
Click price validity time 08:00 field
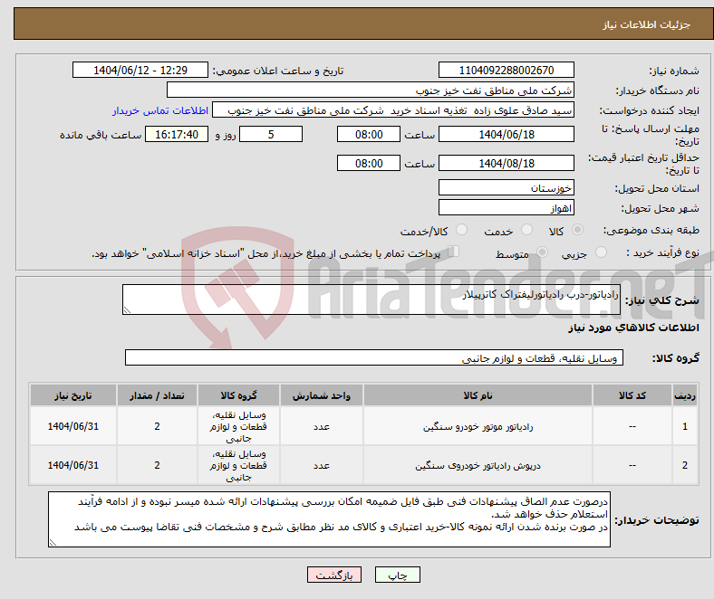point(369,163)
